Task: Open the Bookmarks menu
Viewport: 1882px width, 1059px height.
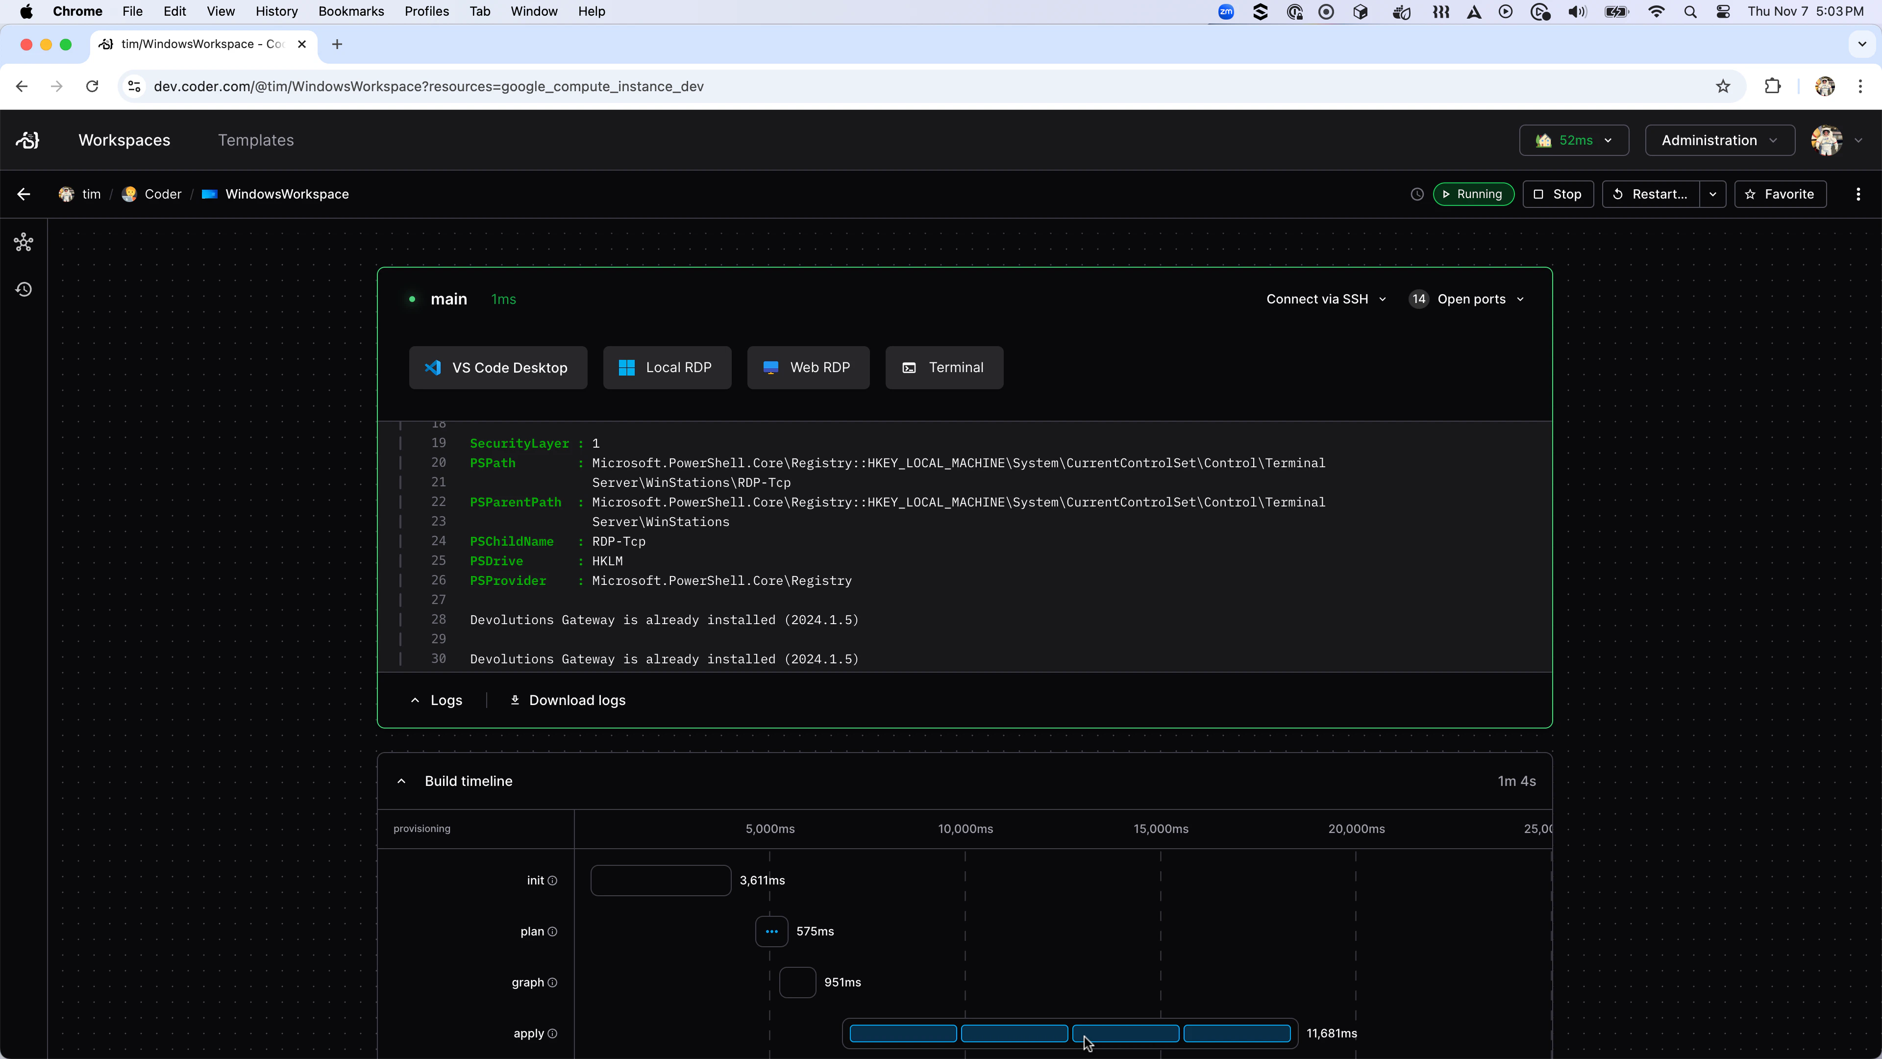Action: [351, 12]
